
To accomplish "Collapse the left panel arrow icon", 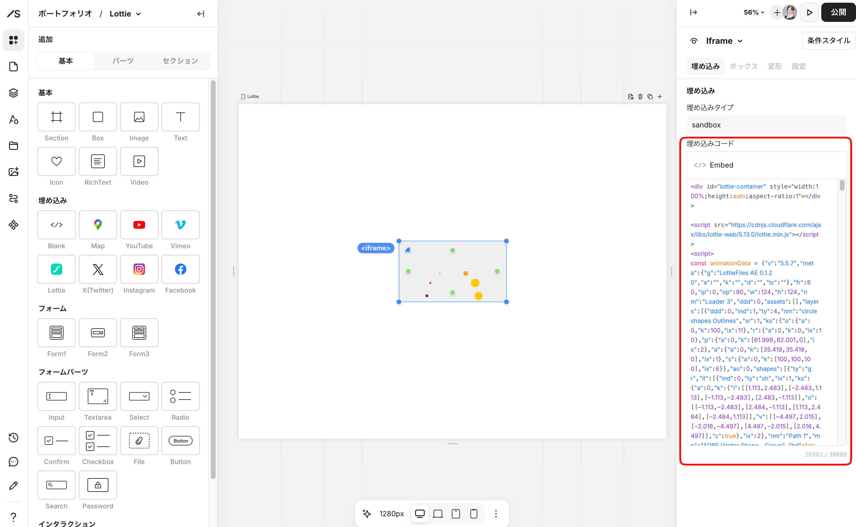I will [201, 13].
